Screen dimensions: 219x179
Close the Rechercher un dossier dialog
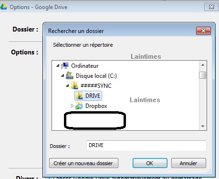203,31
